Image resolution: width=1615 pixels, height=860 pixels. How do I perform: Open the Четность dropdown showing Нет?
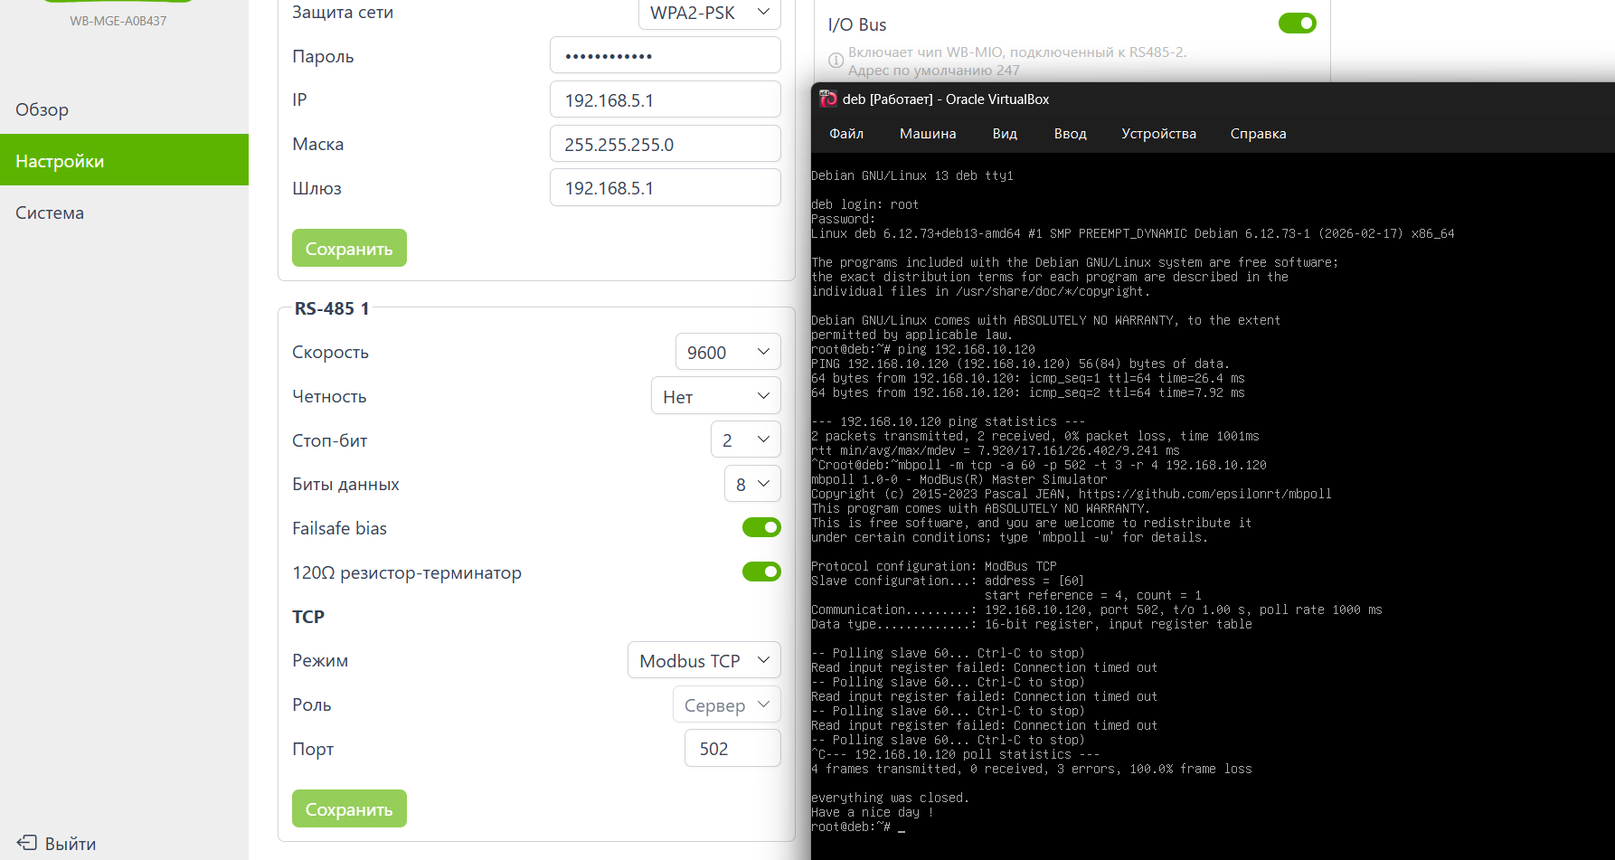tap(716, 396)
